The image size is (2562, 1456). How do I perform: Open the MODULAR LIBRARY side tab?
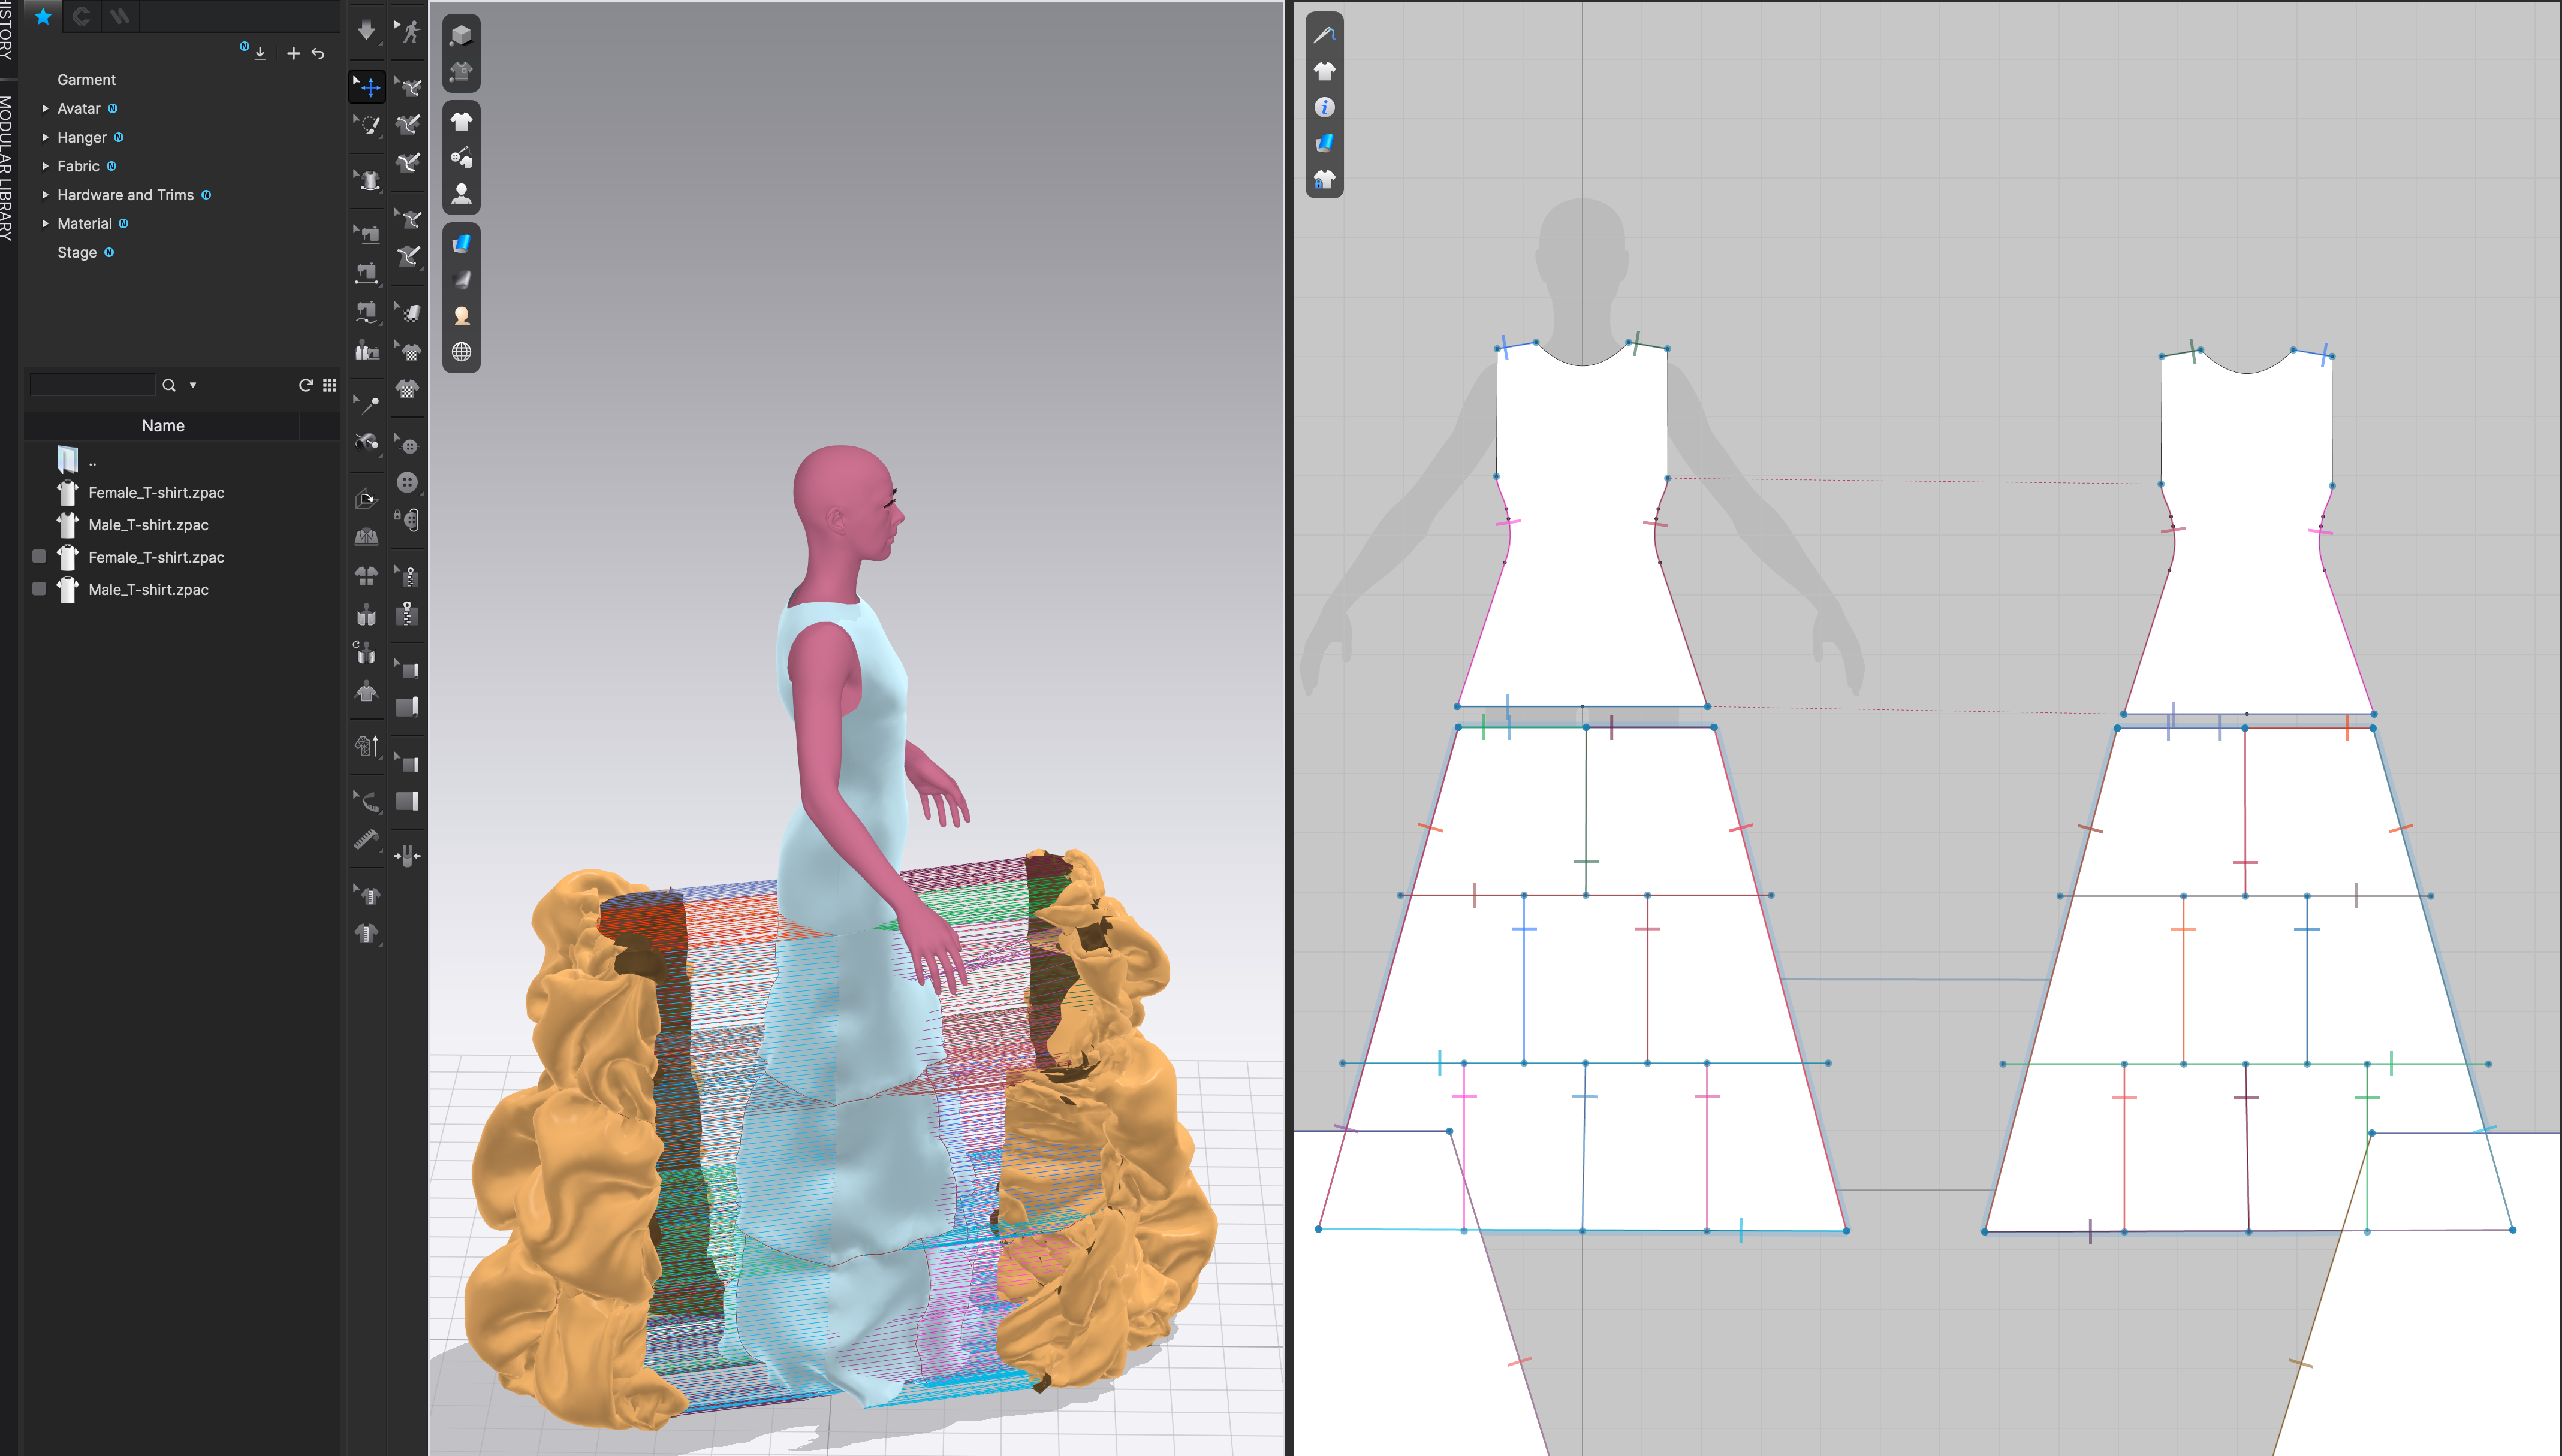[x=6, y=167]
